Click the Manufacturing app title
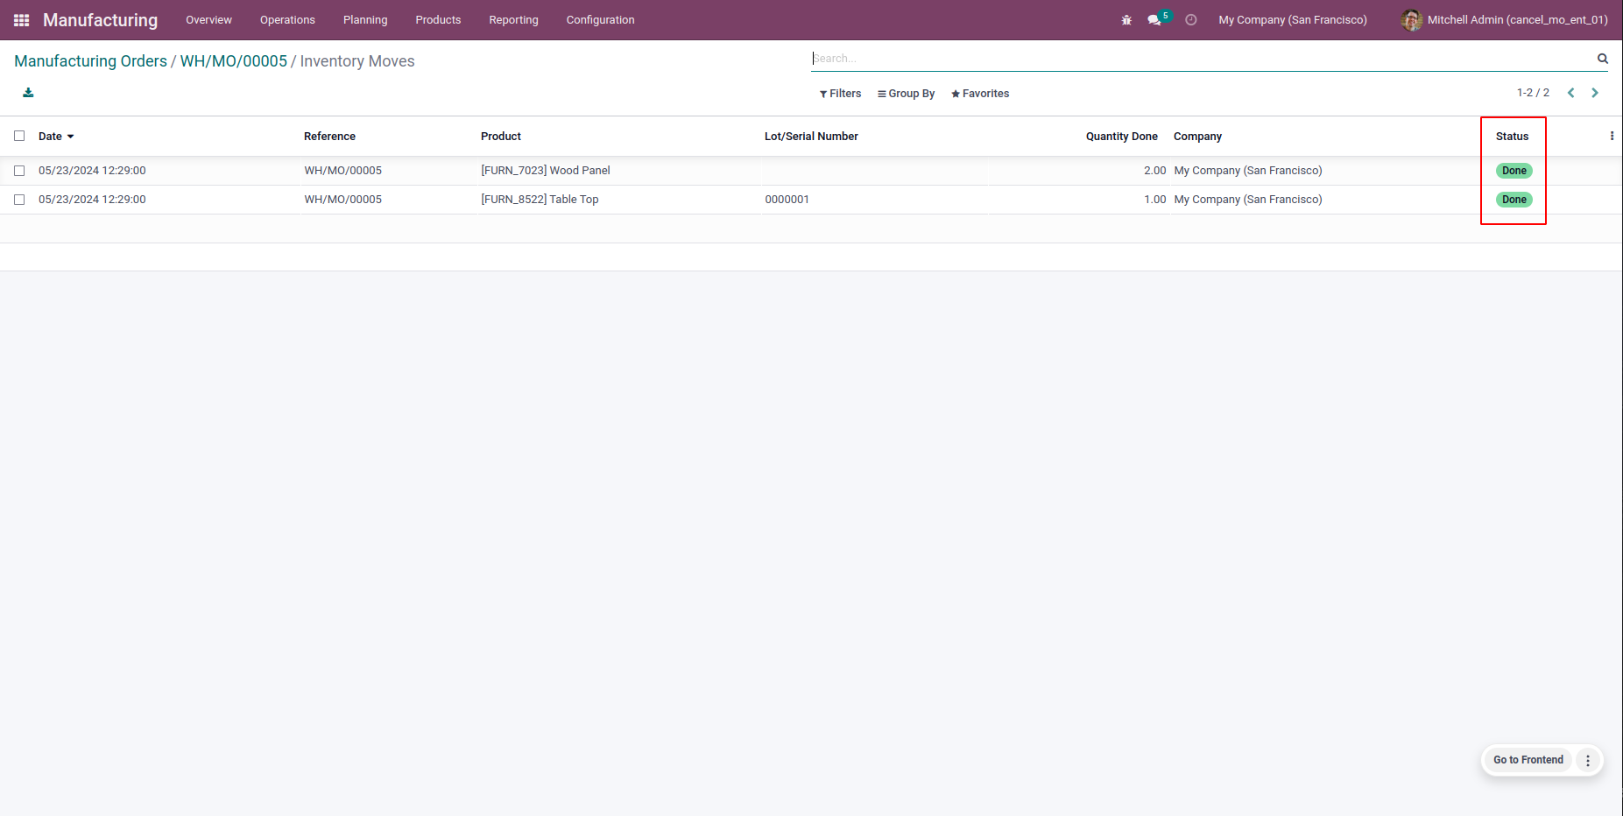The height and width of the screenshot is (816, 1623). [x=101, y=20]
